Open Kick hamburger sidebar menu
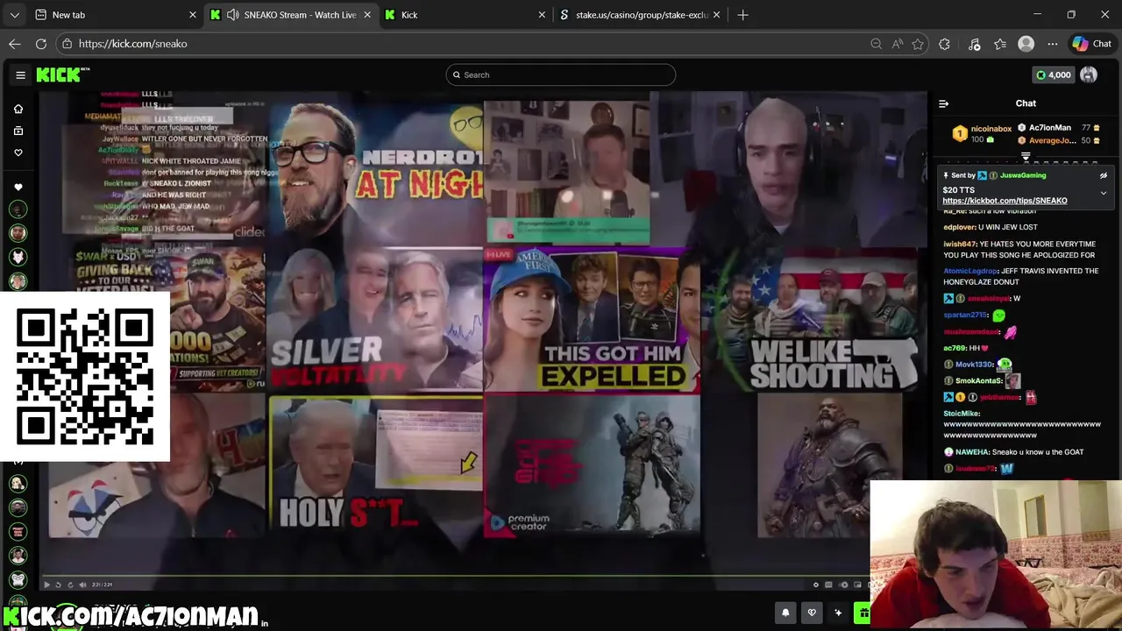Screen dimensions: 1122x631 (20, 74)
